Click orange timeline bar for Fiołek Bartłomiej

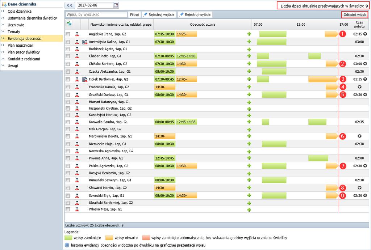[x=323, y=79]
